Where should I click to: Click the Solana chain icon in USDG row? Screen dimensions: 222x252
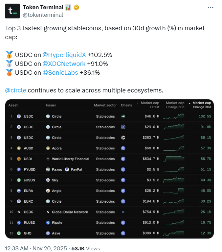(123, 212)
